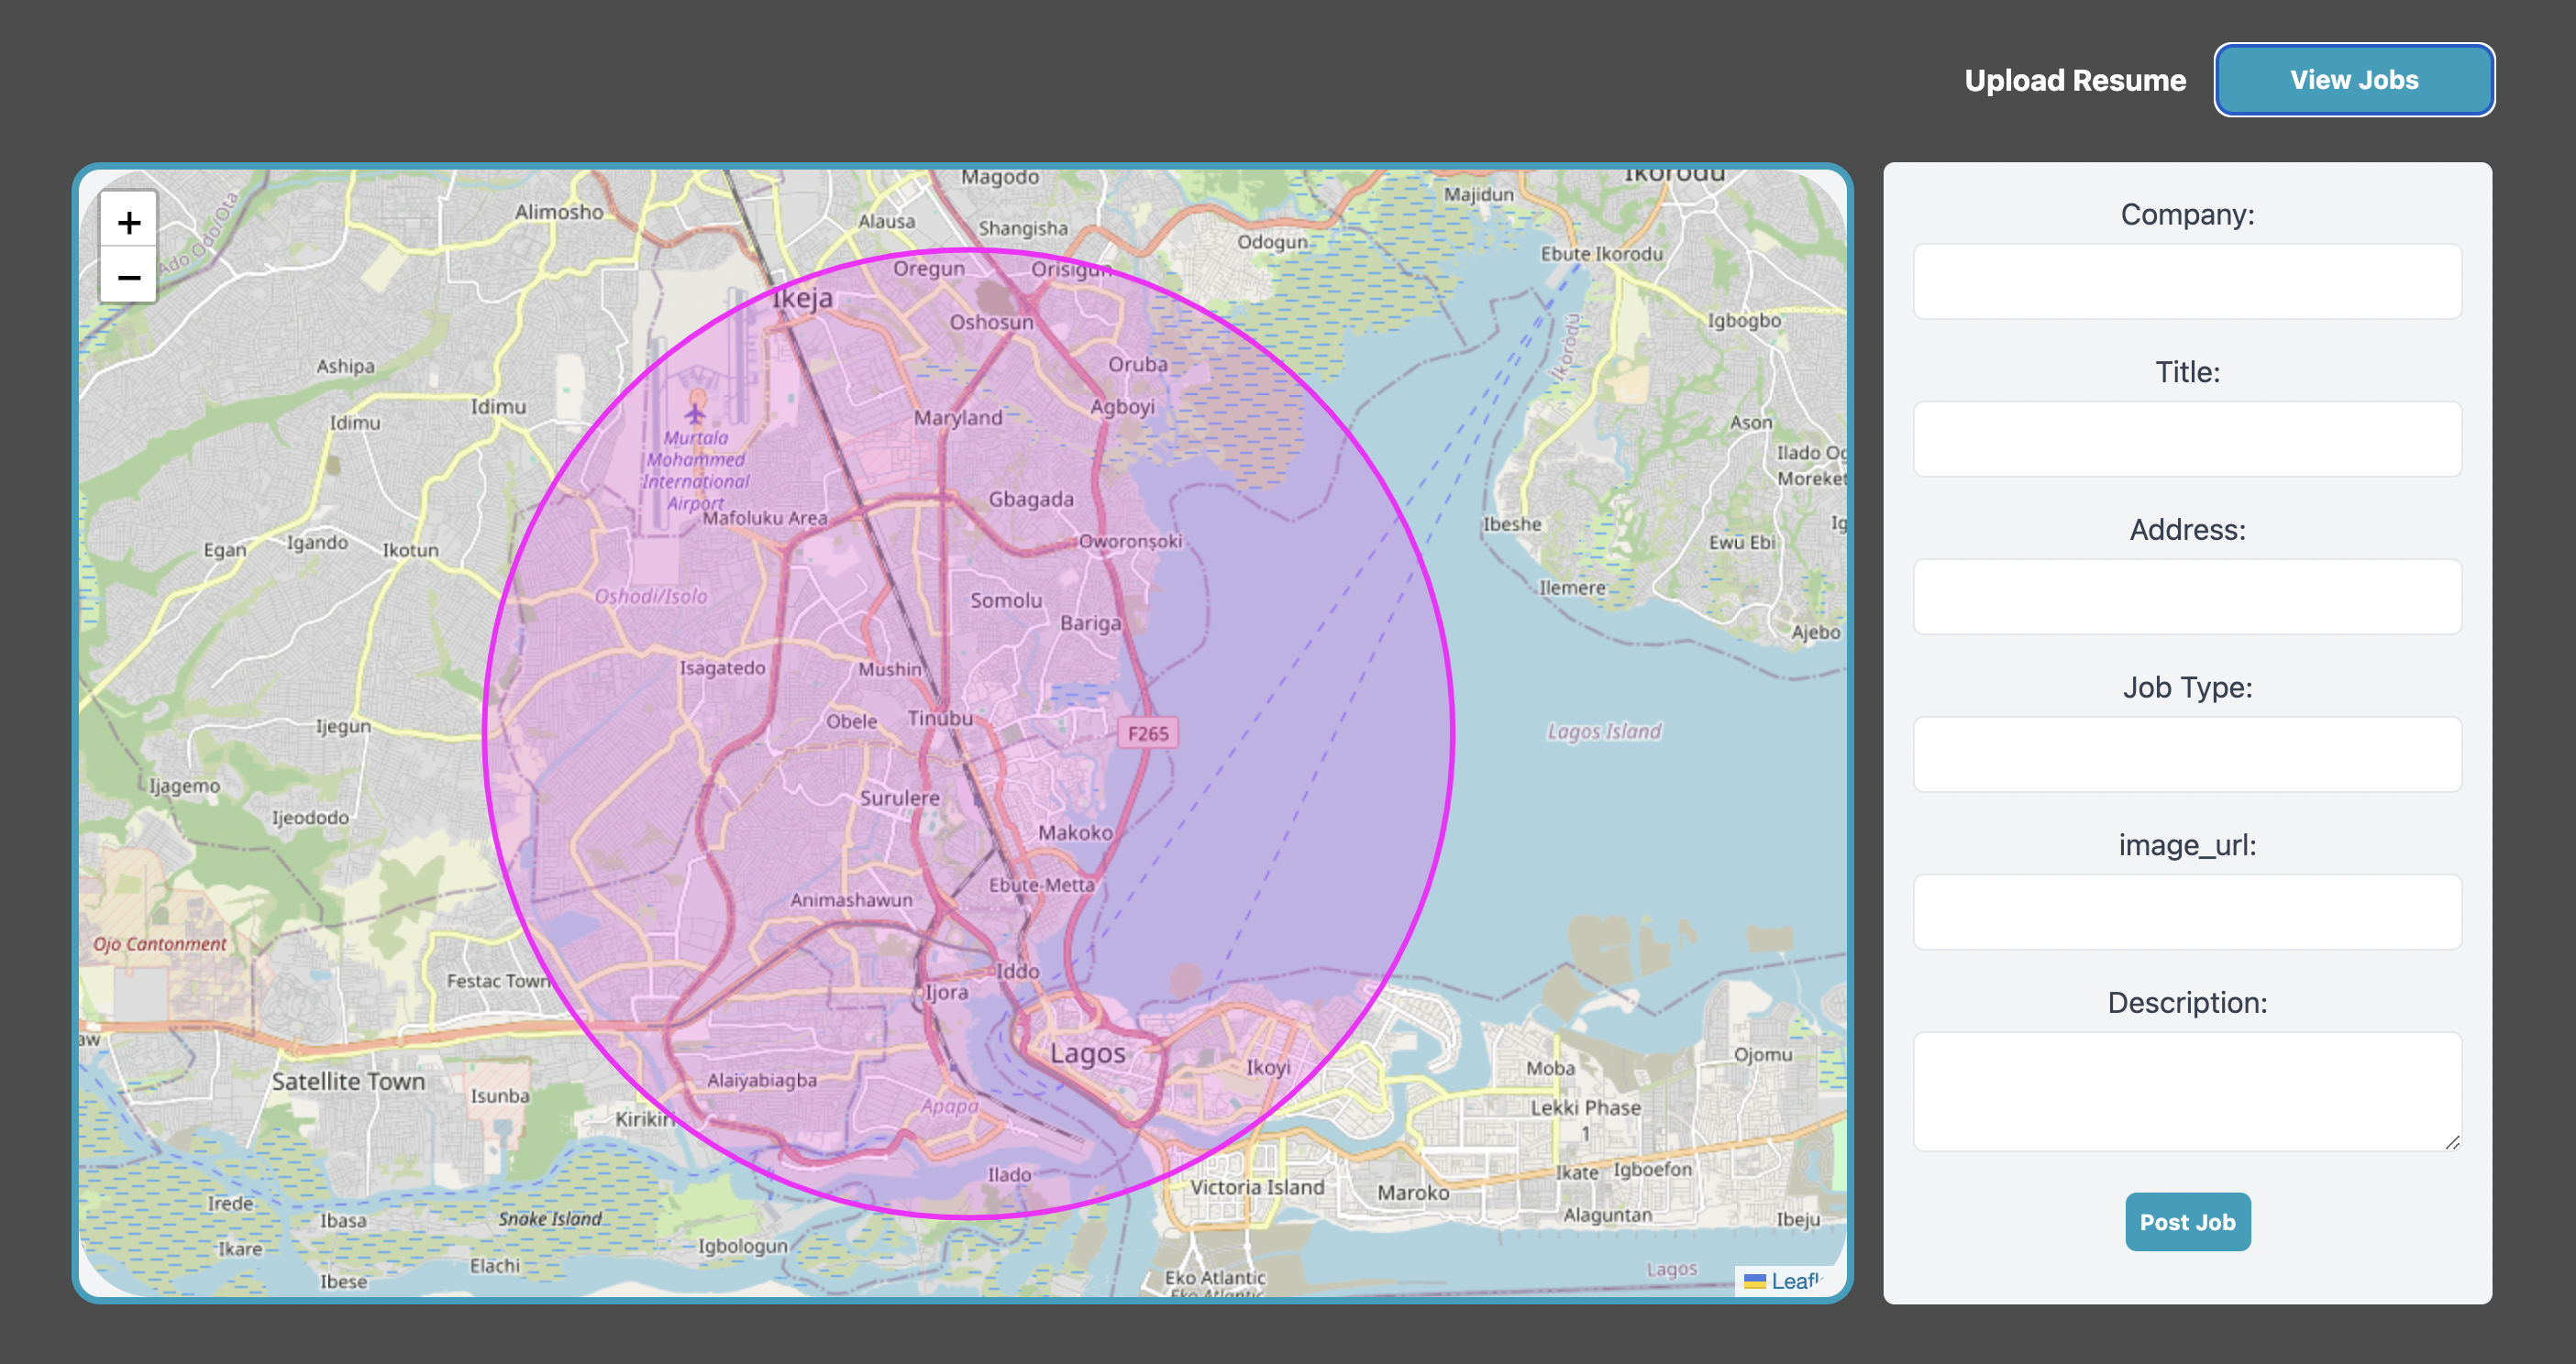The width and height of the screenshot is (2576, 1364).
Task: Focus the Title input field
Action: tap(2186, 440)
